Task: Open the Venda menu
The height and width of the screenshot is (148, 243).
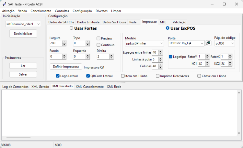Action: pyautogui.click(x=22, y=11)
